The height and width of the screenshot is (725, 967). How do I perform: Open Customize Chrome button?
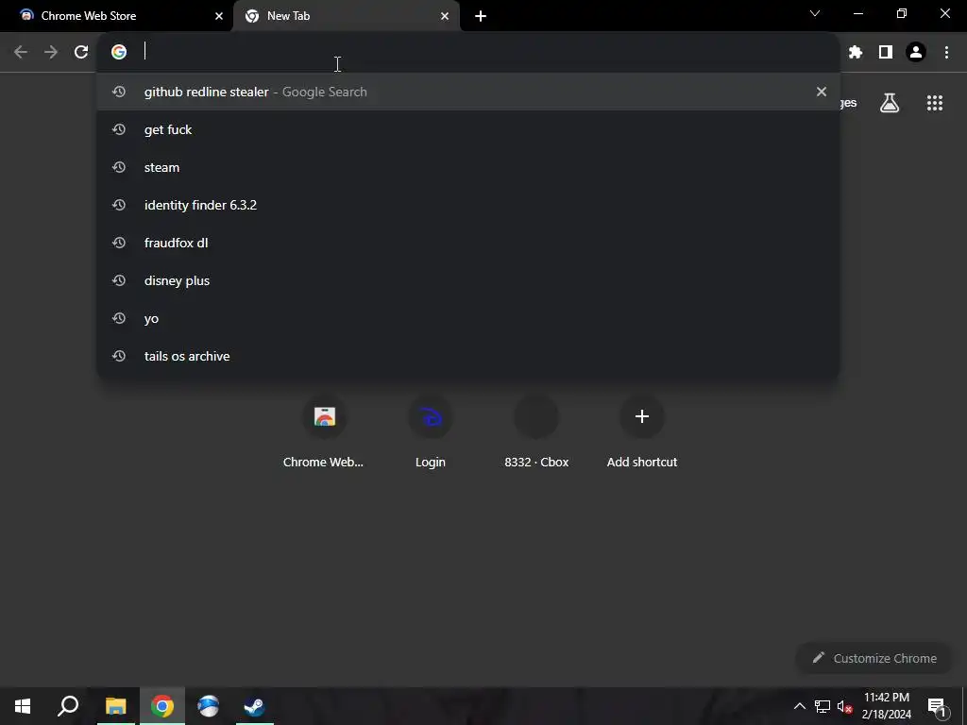click(874, 658)
